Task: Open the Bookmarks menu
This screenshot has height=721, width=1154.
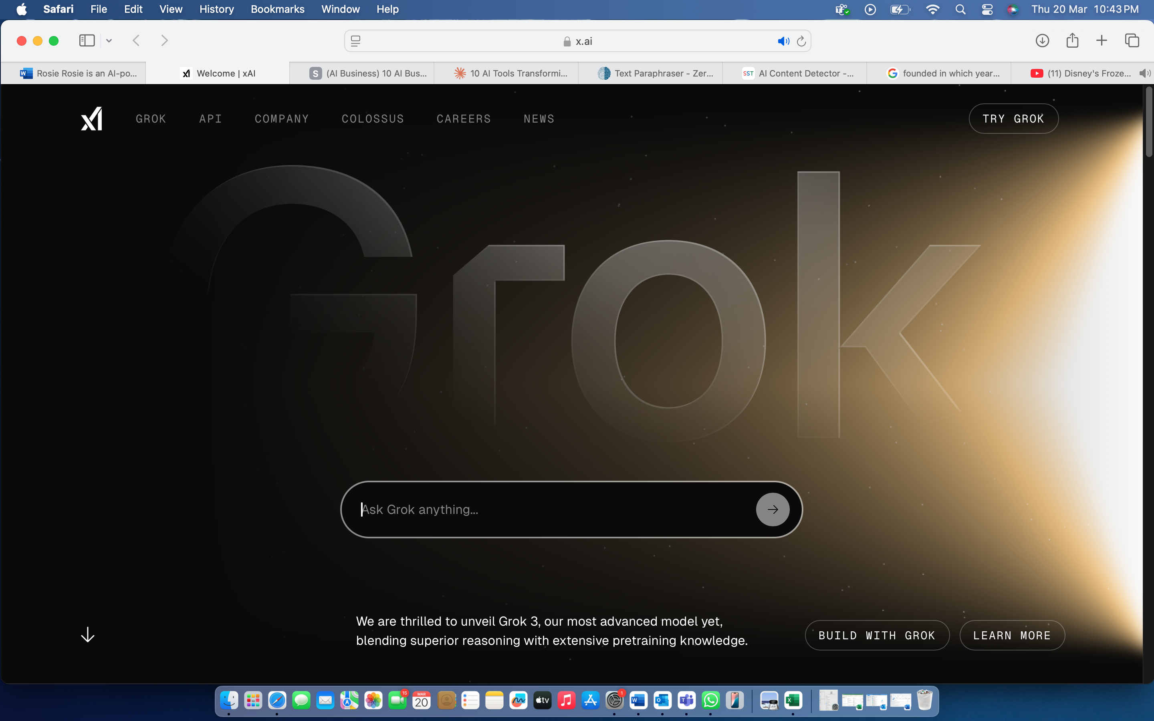Action: click(278, 9)
